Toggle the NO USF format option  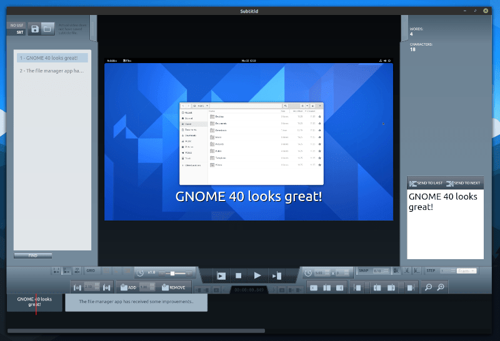coord(16,26)
